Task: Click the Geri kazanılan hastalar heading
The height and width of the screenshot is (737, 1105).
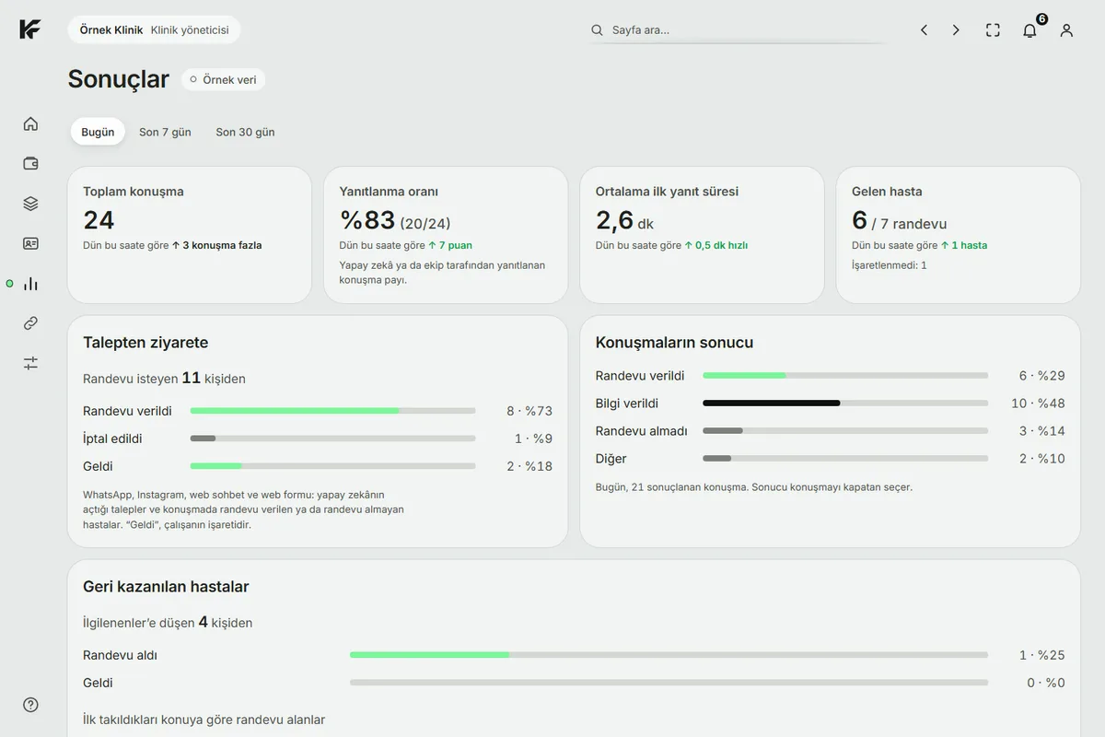Action: [x=166, y=587]
